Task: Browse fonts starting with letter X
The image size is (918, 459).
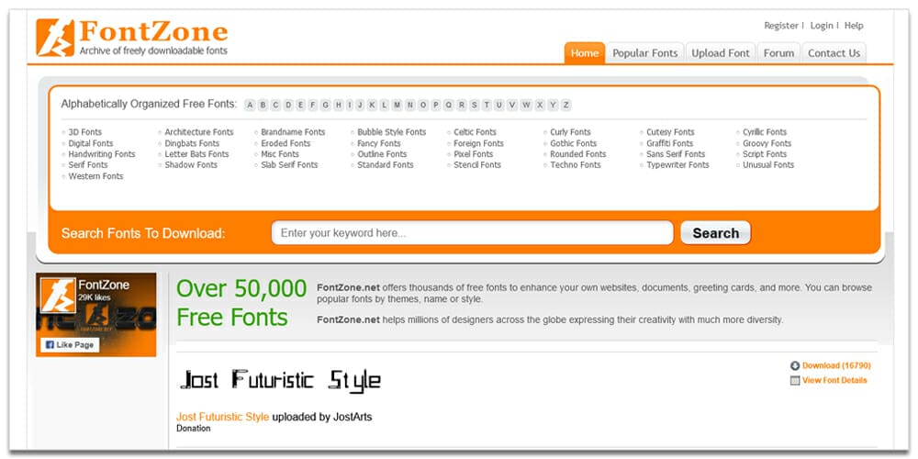Action: pyautogui.click(x=540, y=106)
